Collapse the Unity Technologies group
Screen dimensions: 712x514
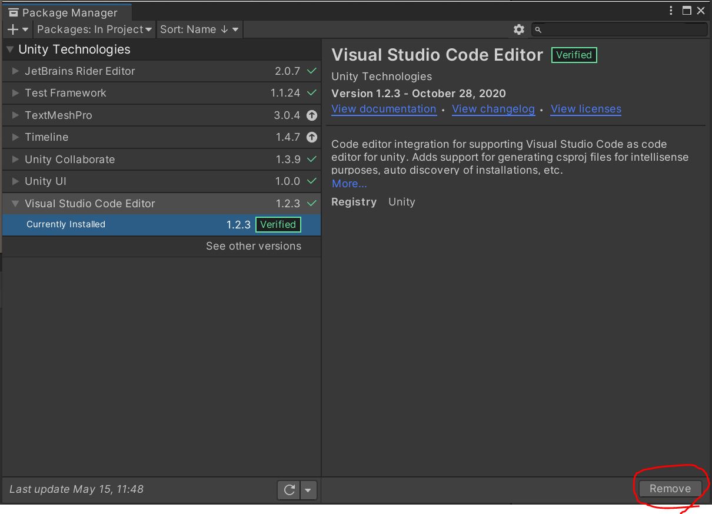(10, 49)
